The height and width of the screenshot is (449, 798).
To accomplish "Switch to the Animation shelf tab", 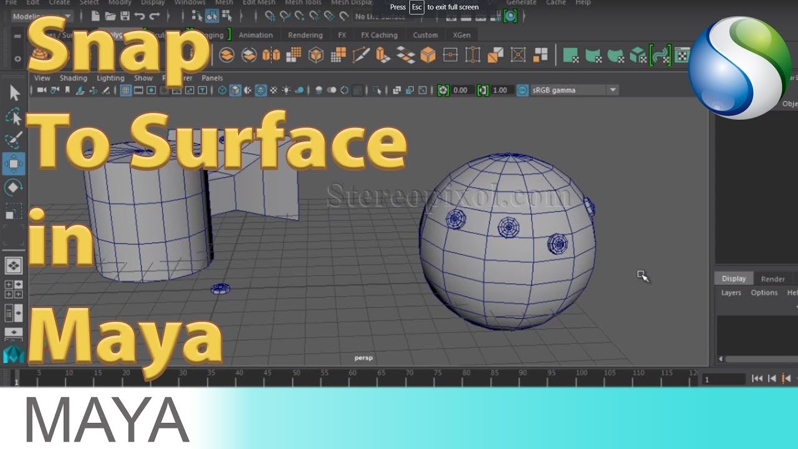I will 256,35.
